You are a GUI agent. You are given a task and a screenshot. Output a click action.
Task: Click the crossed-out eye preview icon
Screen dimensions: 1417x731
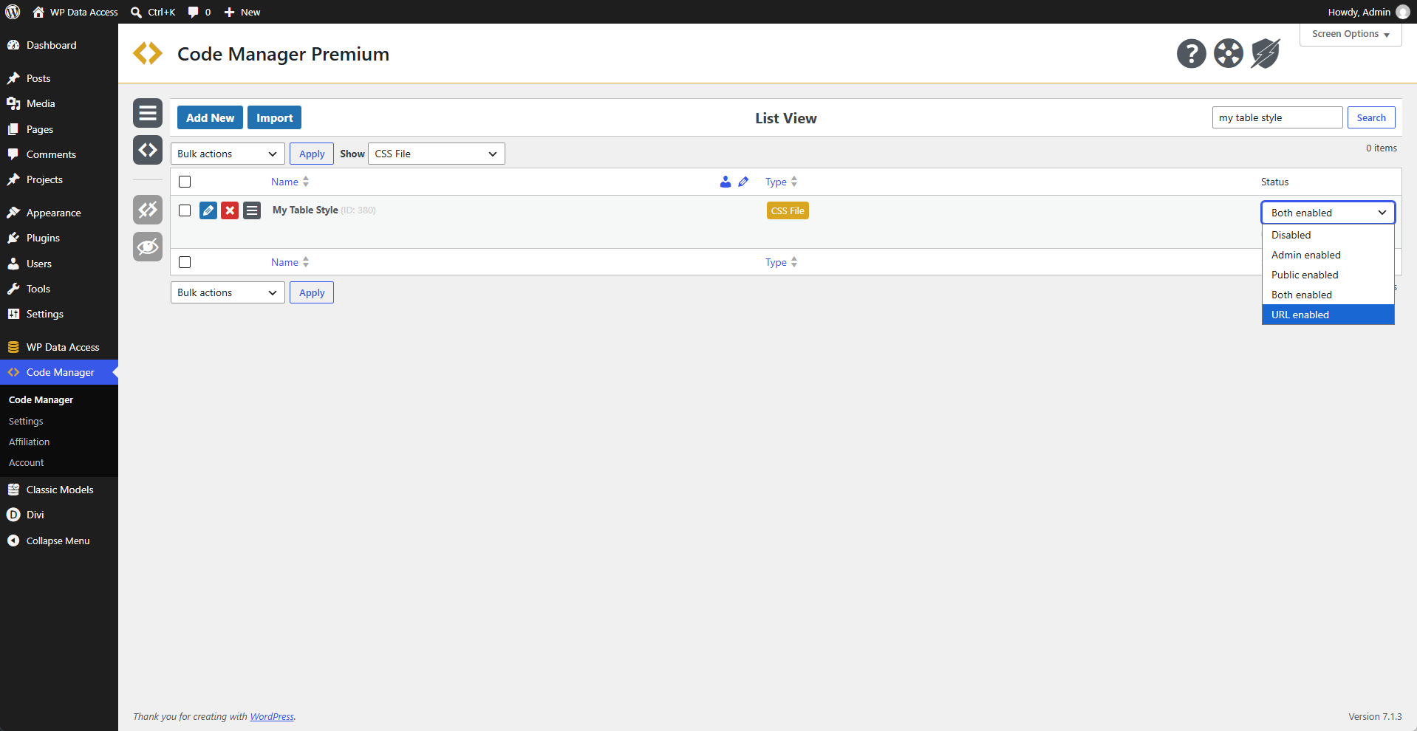click(x=148, y=247)
